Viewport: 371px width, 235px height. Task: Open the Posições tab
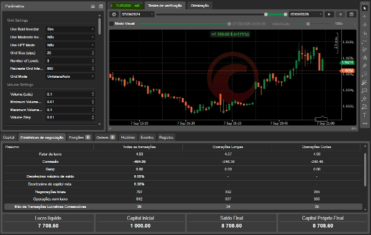[x=79, y=138]
